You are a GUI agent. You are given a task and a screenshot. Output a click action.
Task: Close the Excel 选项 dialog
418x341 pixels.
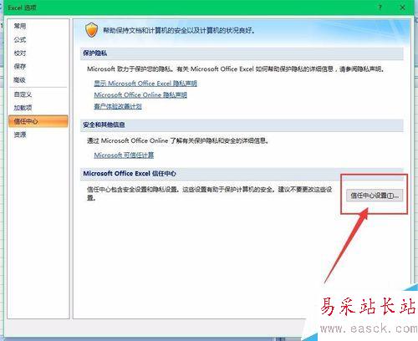(402, 8)
